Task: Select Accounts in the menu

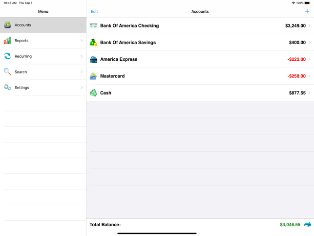Action: [43, 25]
